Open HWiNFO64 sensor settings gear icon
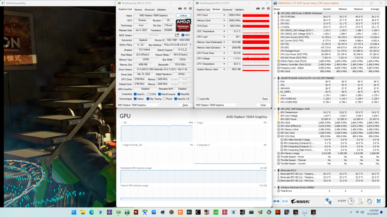The image size is (387, 217). click(x=369, y=201)
